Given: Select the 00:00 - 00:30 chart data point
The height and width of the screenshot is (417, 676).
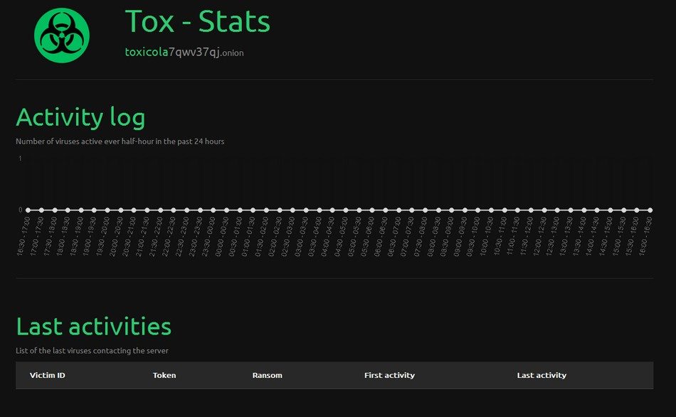Looking at the screenshot, I should click(x=226, y=210).
